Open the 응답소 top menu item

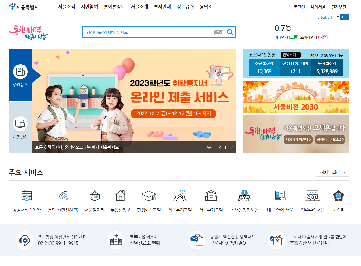pos(206,7)
